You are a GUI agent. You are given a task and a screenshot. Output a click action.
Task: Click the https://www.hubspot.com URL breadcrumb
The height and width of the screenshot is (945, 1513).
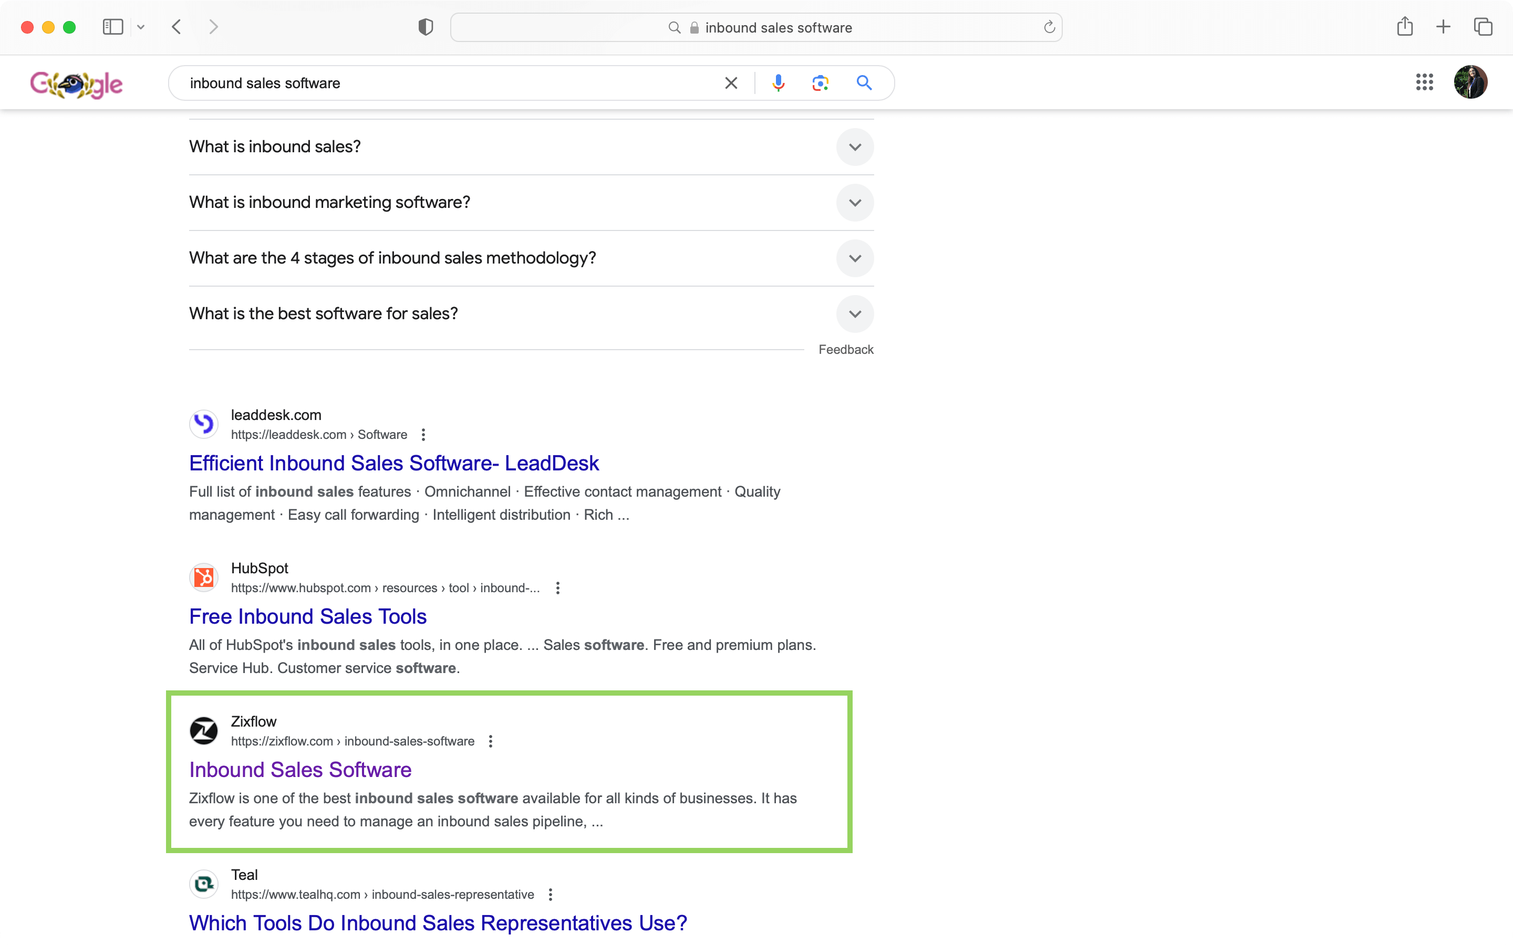[x=385, y=588]
